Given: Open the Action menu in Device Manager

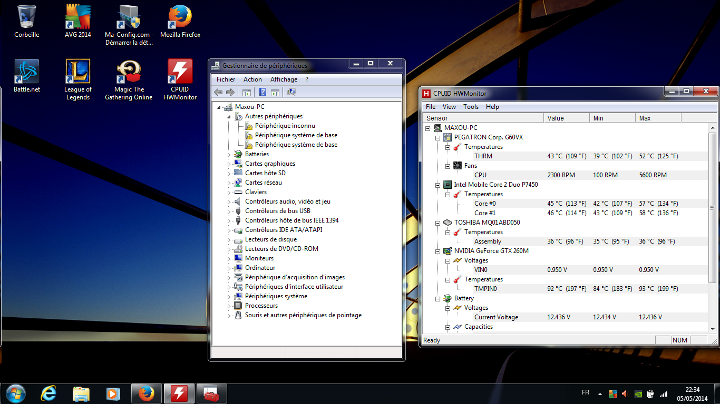Looking at the screenshot, I should [252, 79].
